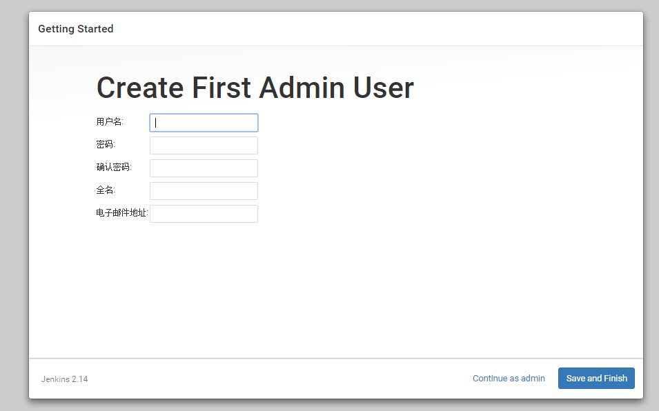The width and height of the screenshot is (659, 411).
Task: Click the 全名 label text
Action: click(106, 190)
